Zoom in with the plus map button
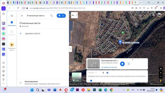The height and width of the screenshot is (93, 165). click(x=161, y=73)
